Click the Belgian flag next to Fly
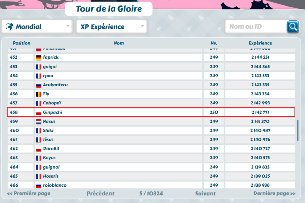 click(x=39, y=94)
